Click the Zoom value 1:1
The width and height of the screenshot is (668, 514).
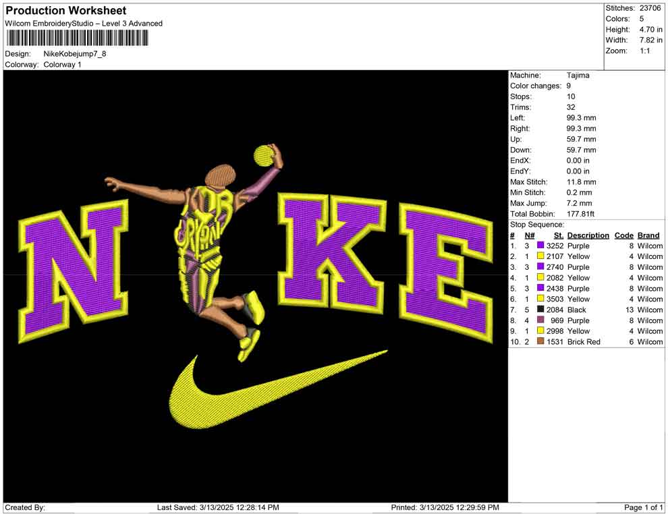click(644, 51)
